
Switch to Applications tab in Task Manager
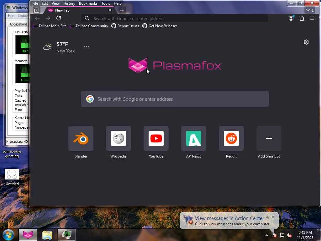tap(18, 24)
